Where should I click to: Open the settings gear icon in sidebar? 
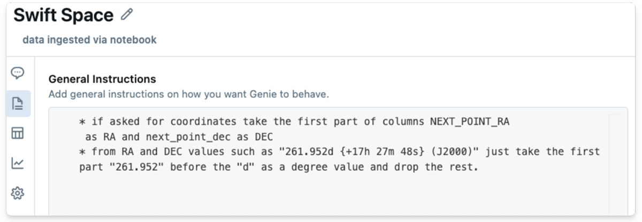tap(18, 193)
